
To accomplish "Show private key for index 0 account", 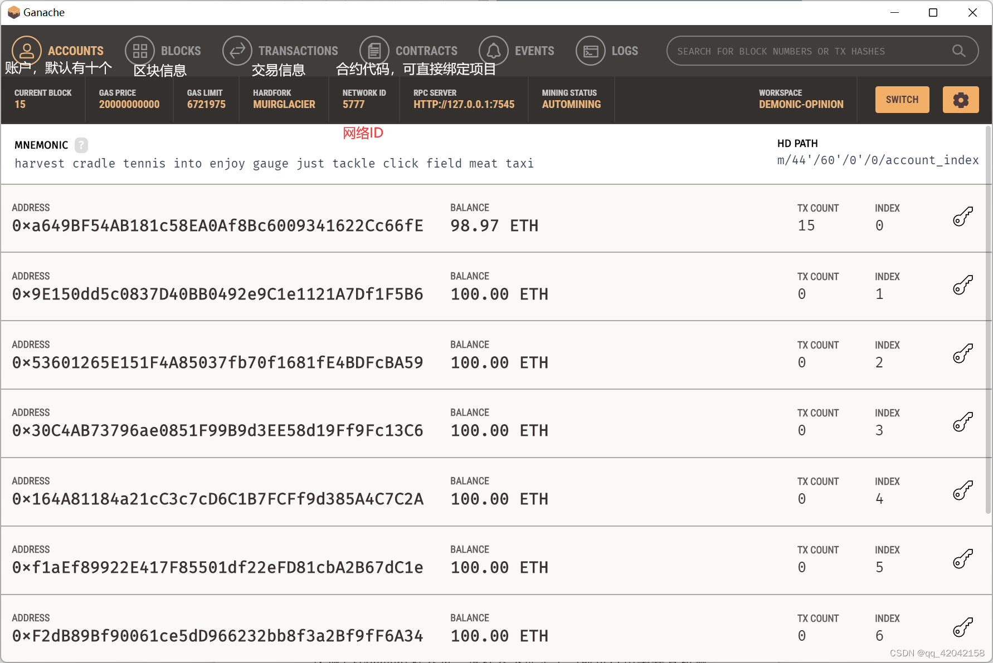I will (963, 217).
